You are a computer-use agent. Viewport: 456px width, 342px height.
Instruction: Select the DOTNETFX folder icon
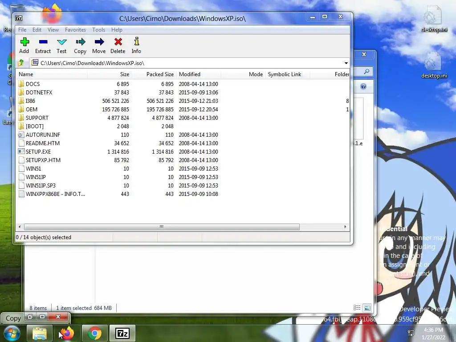pyautogui.click(x=21, y=93)
